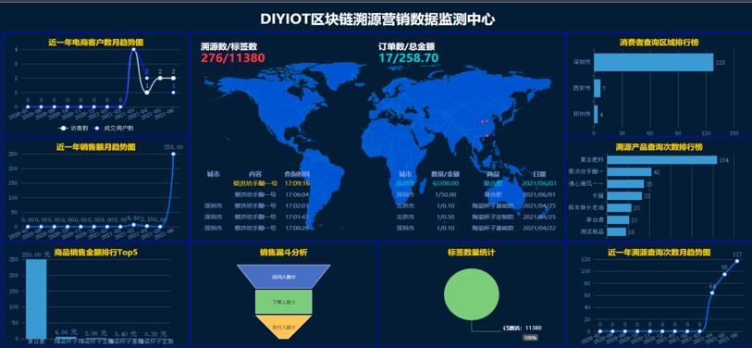752x348 pixels.
Task: Click the 日期 column header
Action: click(539, 174)
